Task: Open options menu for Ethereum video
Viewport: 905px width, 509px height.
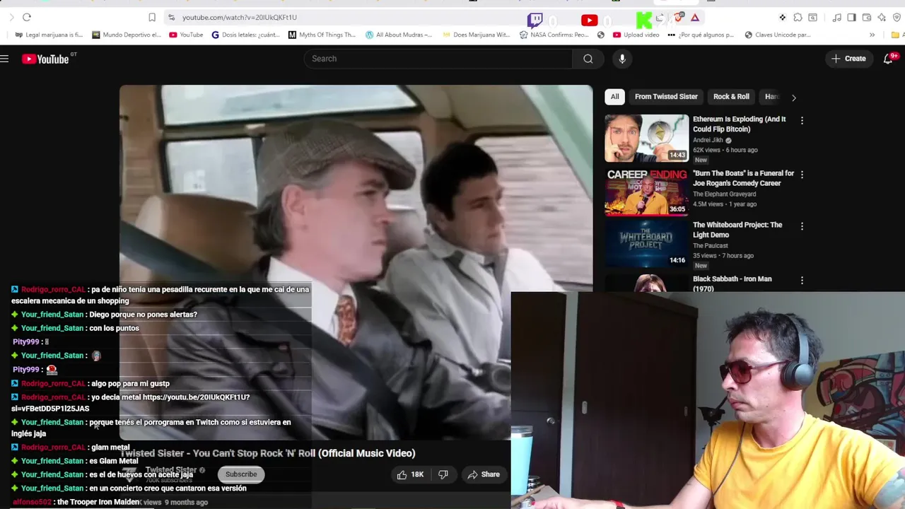Action: point(802,121)
